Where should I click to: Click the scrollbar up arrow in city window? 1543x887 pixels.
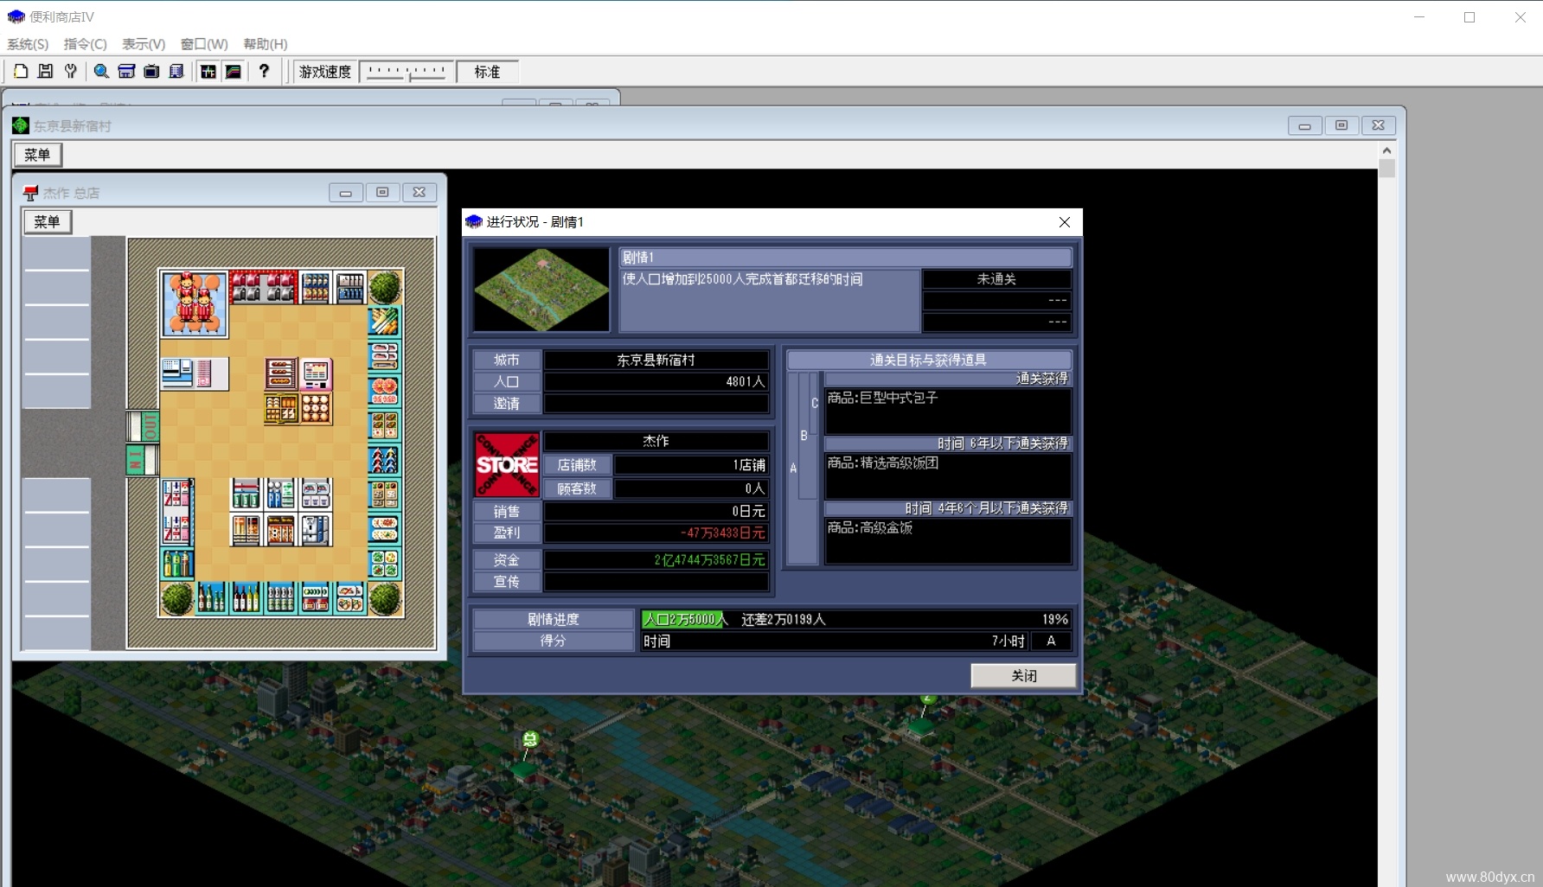(x=1386, y=150)
